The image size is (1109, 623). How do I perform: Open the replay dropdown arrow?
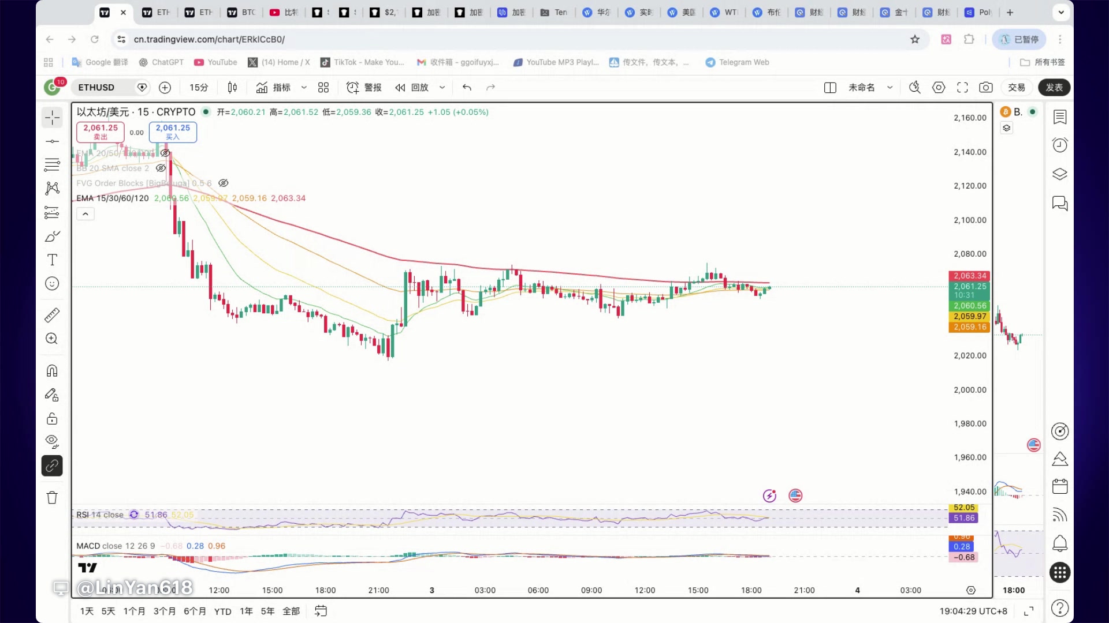pyautogui.click(x=442, y=87)
